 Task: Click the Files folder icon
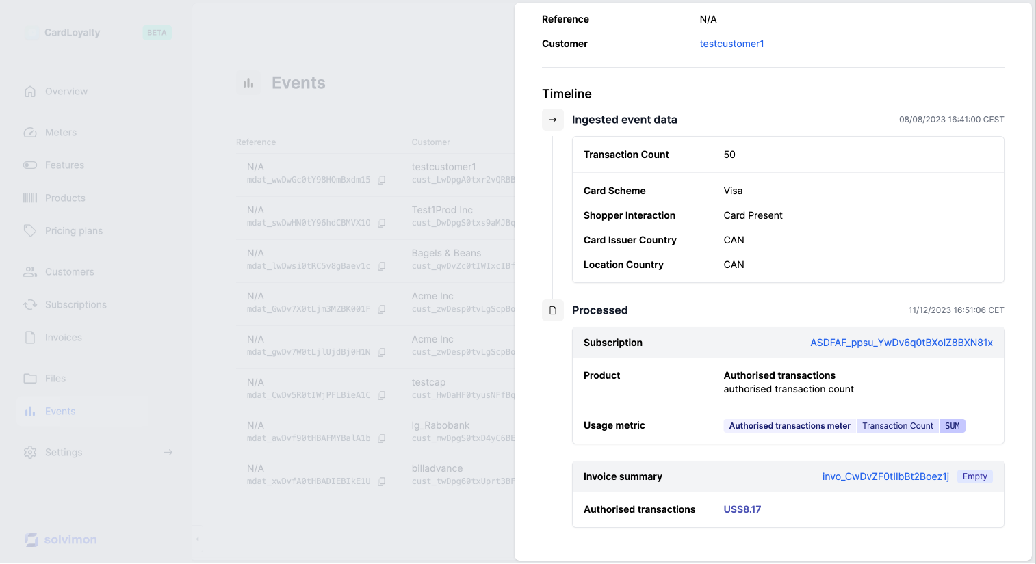pos(30,379)
